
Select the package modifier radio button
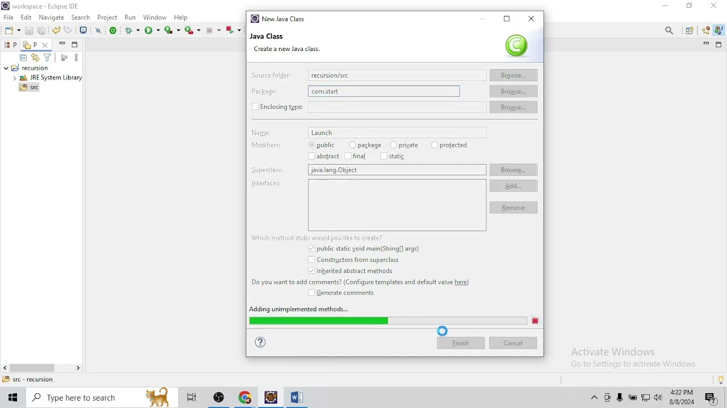[x=353, y=146]
